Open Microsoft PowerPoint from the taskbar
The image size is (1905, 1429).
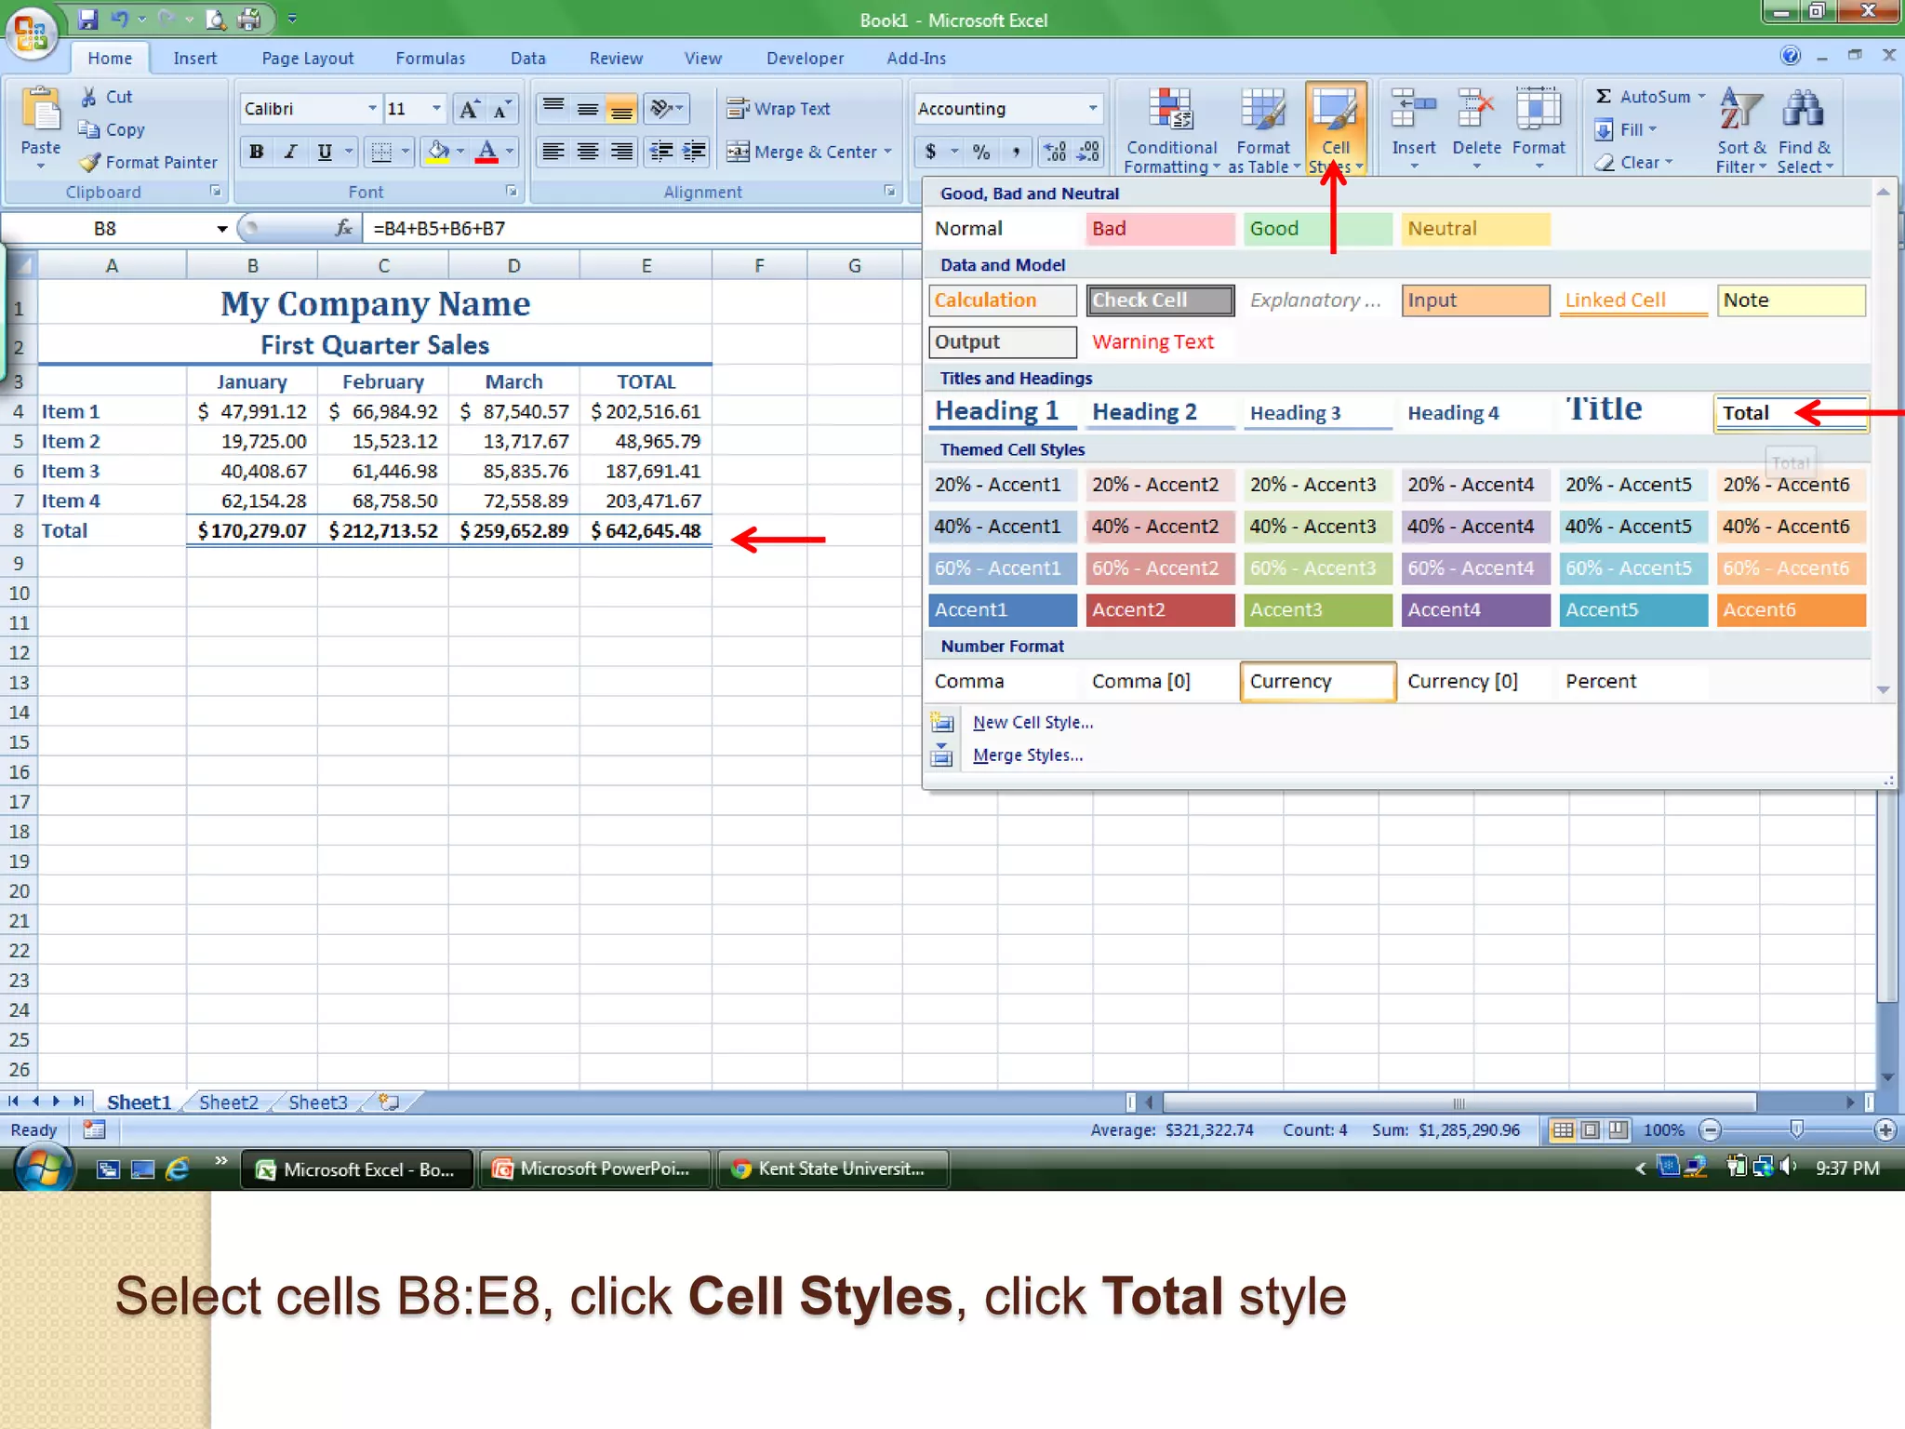pyautogui.click(x=595, y=1169)
